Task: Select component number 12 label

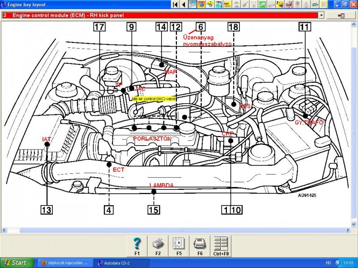Action: click(x=176, y=27)
